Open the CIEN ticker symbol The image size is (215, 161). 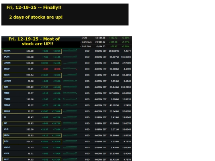coord(7,75)
